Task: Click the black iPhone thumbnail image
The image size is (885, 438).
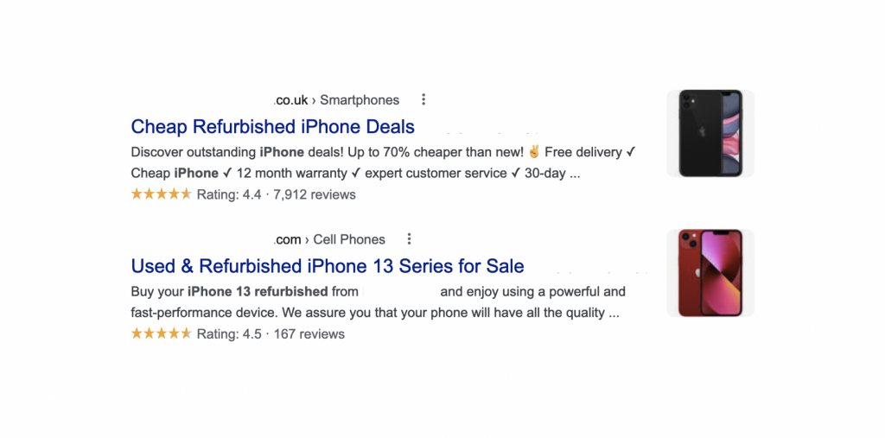Action: coord(710,133)
